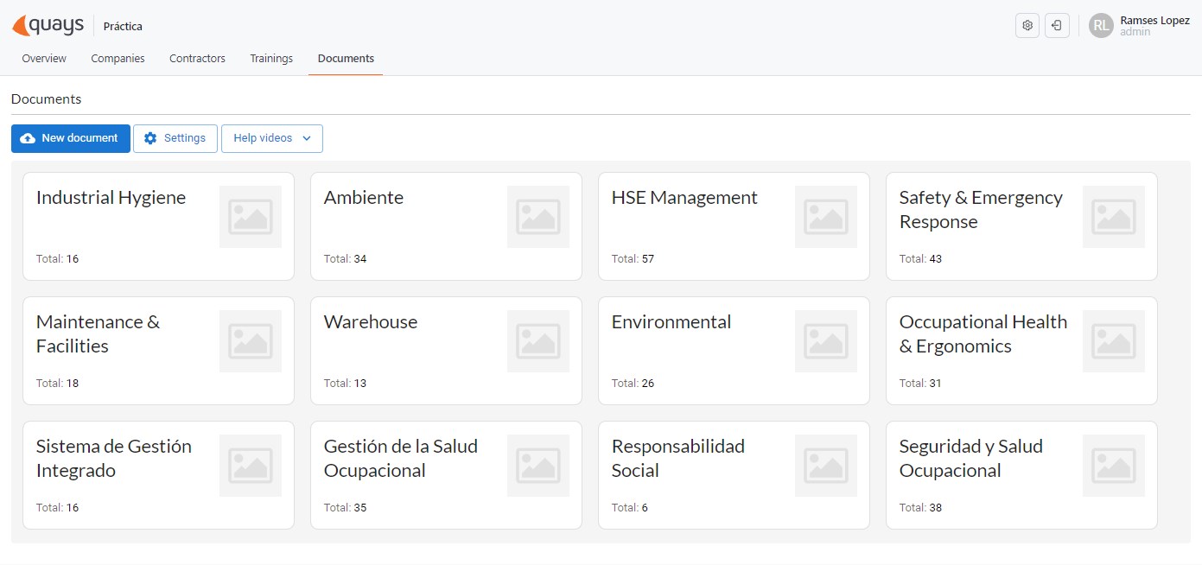Open the Settings button below Documents heading
Screen dimensions: 1202x565
(175, 137)
